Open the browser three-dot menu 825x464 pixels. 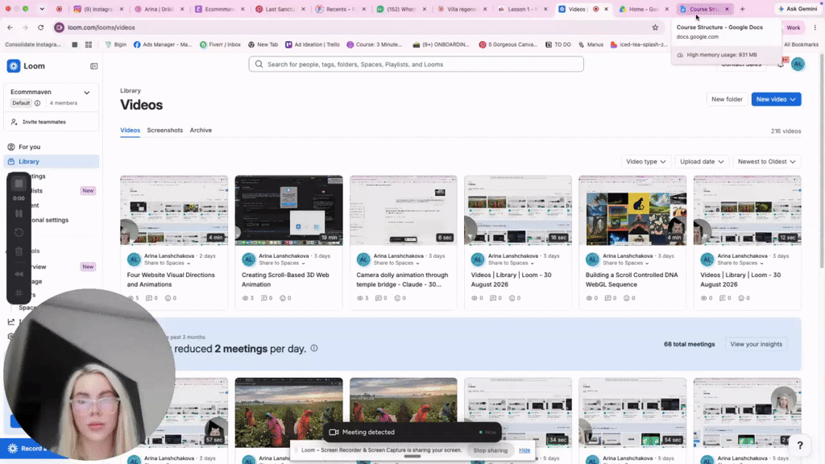point(815,27)
